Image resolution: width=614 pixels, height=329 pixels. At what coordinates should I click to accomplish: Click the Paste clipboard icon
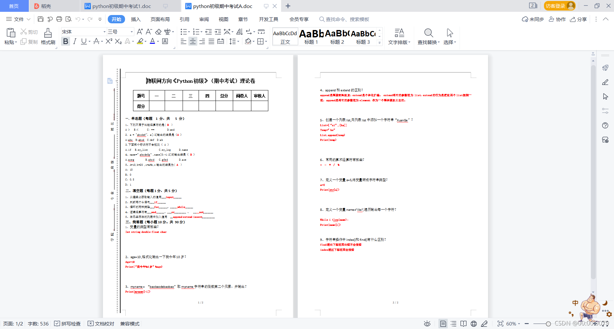pyautogui.click(x=11, y=33)
